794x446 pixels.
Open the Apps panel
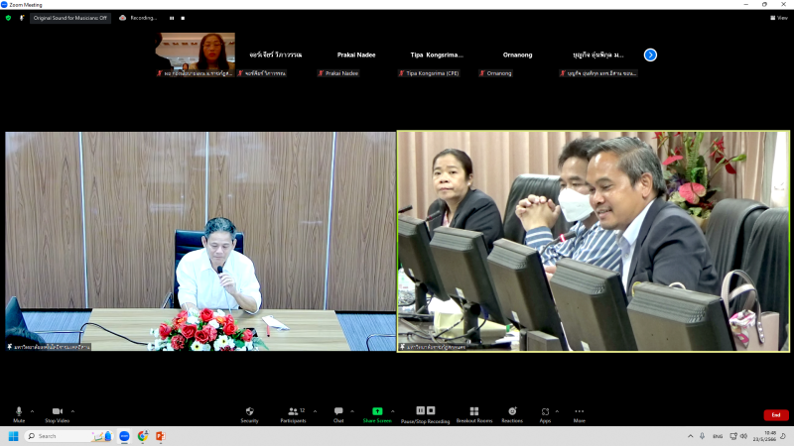[x=545, y=413]
